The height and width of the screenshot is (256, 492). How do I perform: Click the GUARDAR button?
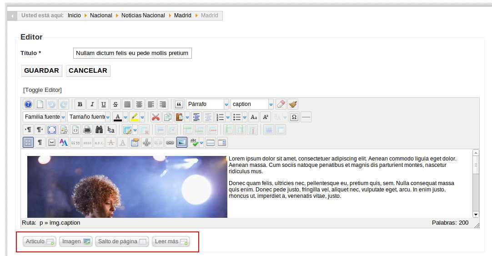[42, 70]
